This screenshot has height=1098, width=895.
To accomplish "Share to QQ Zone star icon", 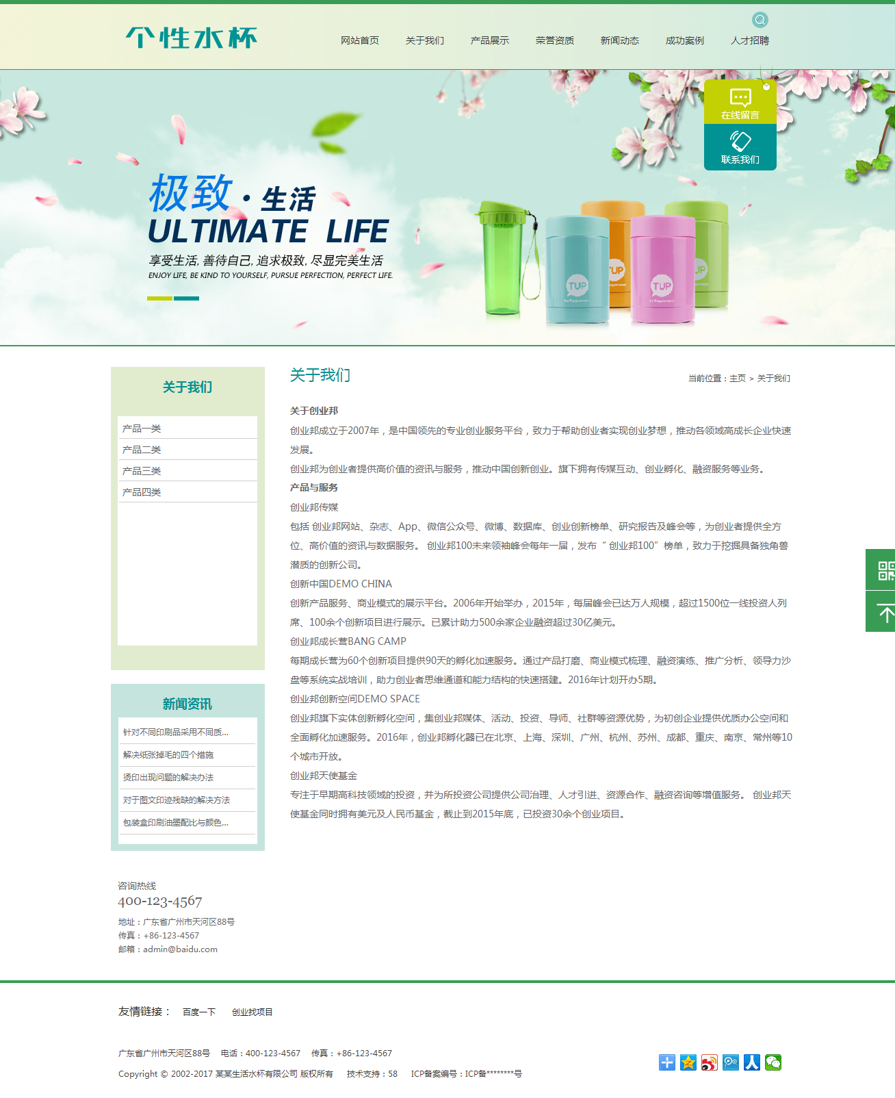I will (x=688, y=1062).
